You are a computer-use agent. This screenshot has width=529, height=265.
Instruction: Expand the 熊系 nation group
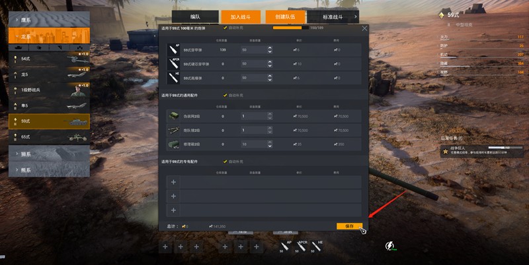pos(49,169)
